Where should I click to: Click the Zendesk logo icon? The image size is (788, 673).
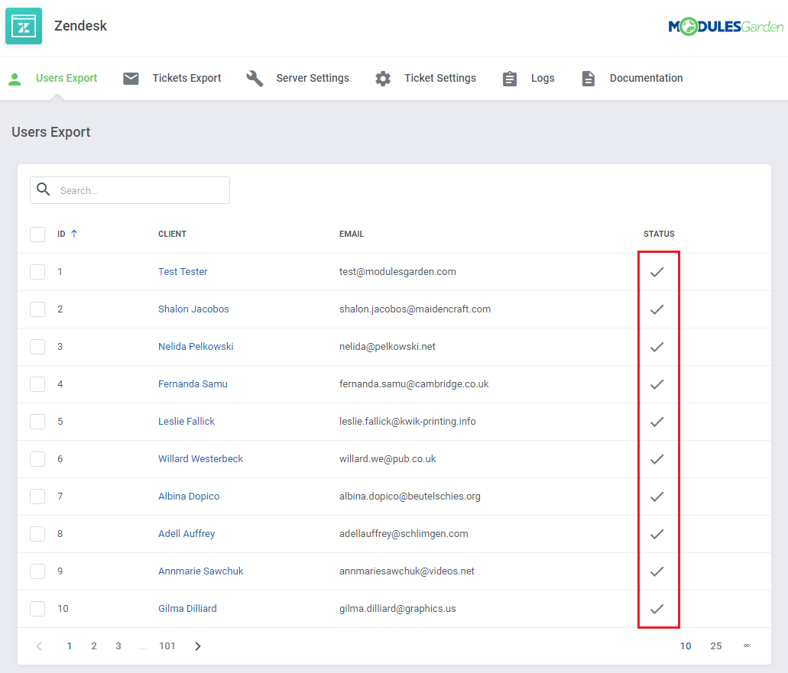tap(24, 26)
